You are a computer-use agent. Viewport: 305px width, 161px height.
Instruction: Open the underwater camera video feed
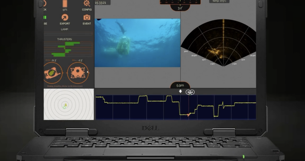click(x=137, y=43)
